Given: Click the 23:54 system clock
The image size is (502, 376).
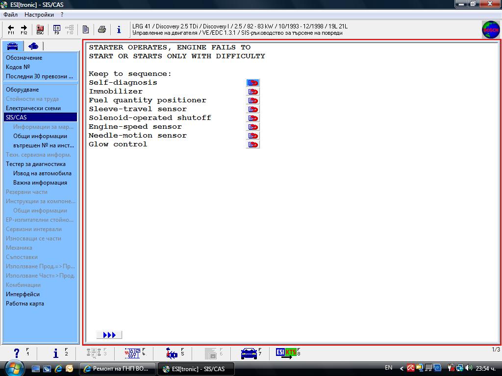Looking at the screenshot, I should [486, 368].
